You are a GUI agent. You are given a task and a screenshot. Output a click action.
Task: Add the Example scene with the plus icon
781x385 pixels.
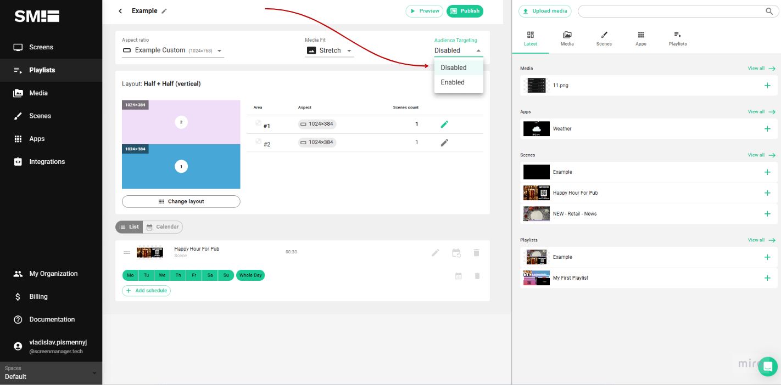767,172
